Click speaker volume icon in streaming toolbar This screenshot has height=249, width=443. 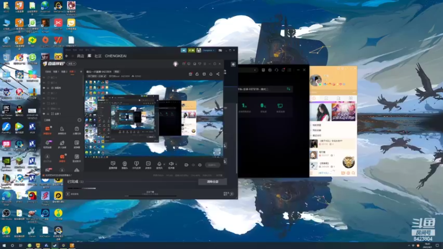171,164
